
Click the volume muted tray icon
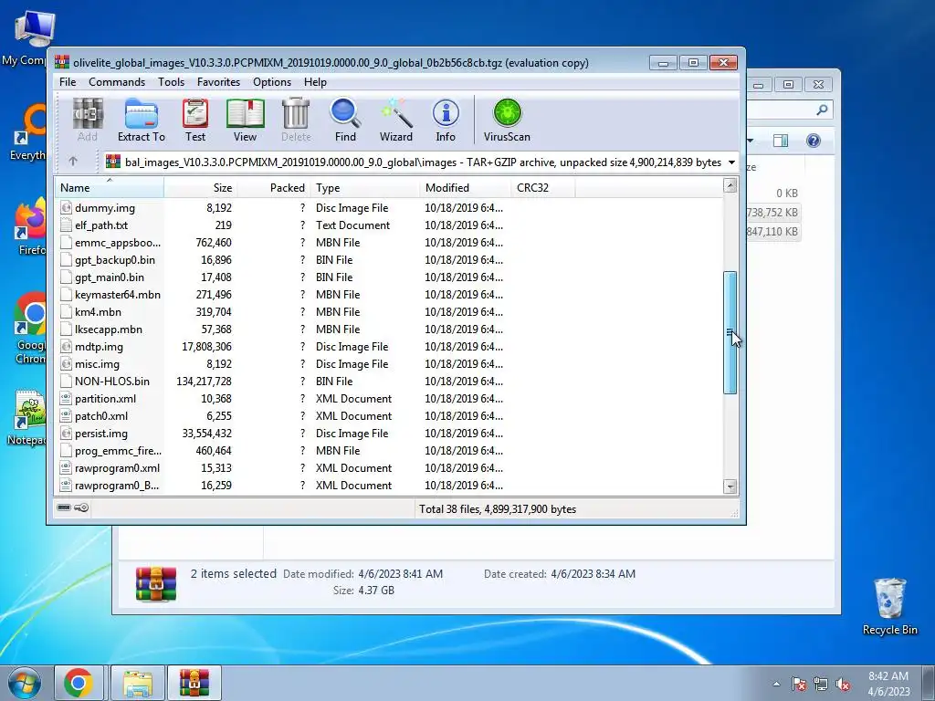[x=843, y=684]
